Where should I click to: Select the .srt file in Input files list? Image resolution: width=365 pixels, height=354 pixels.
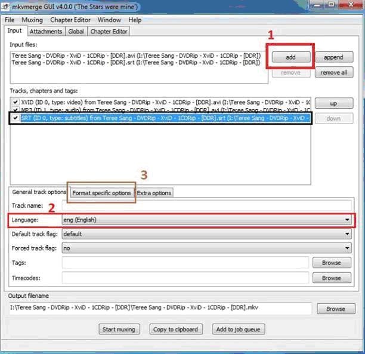[x=136, y=63]
